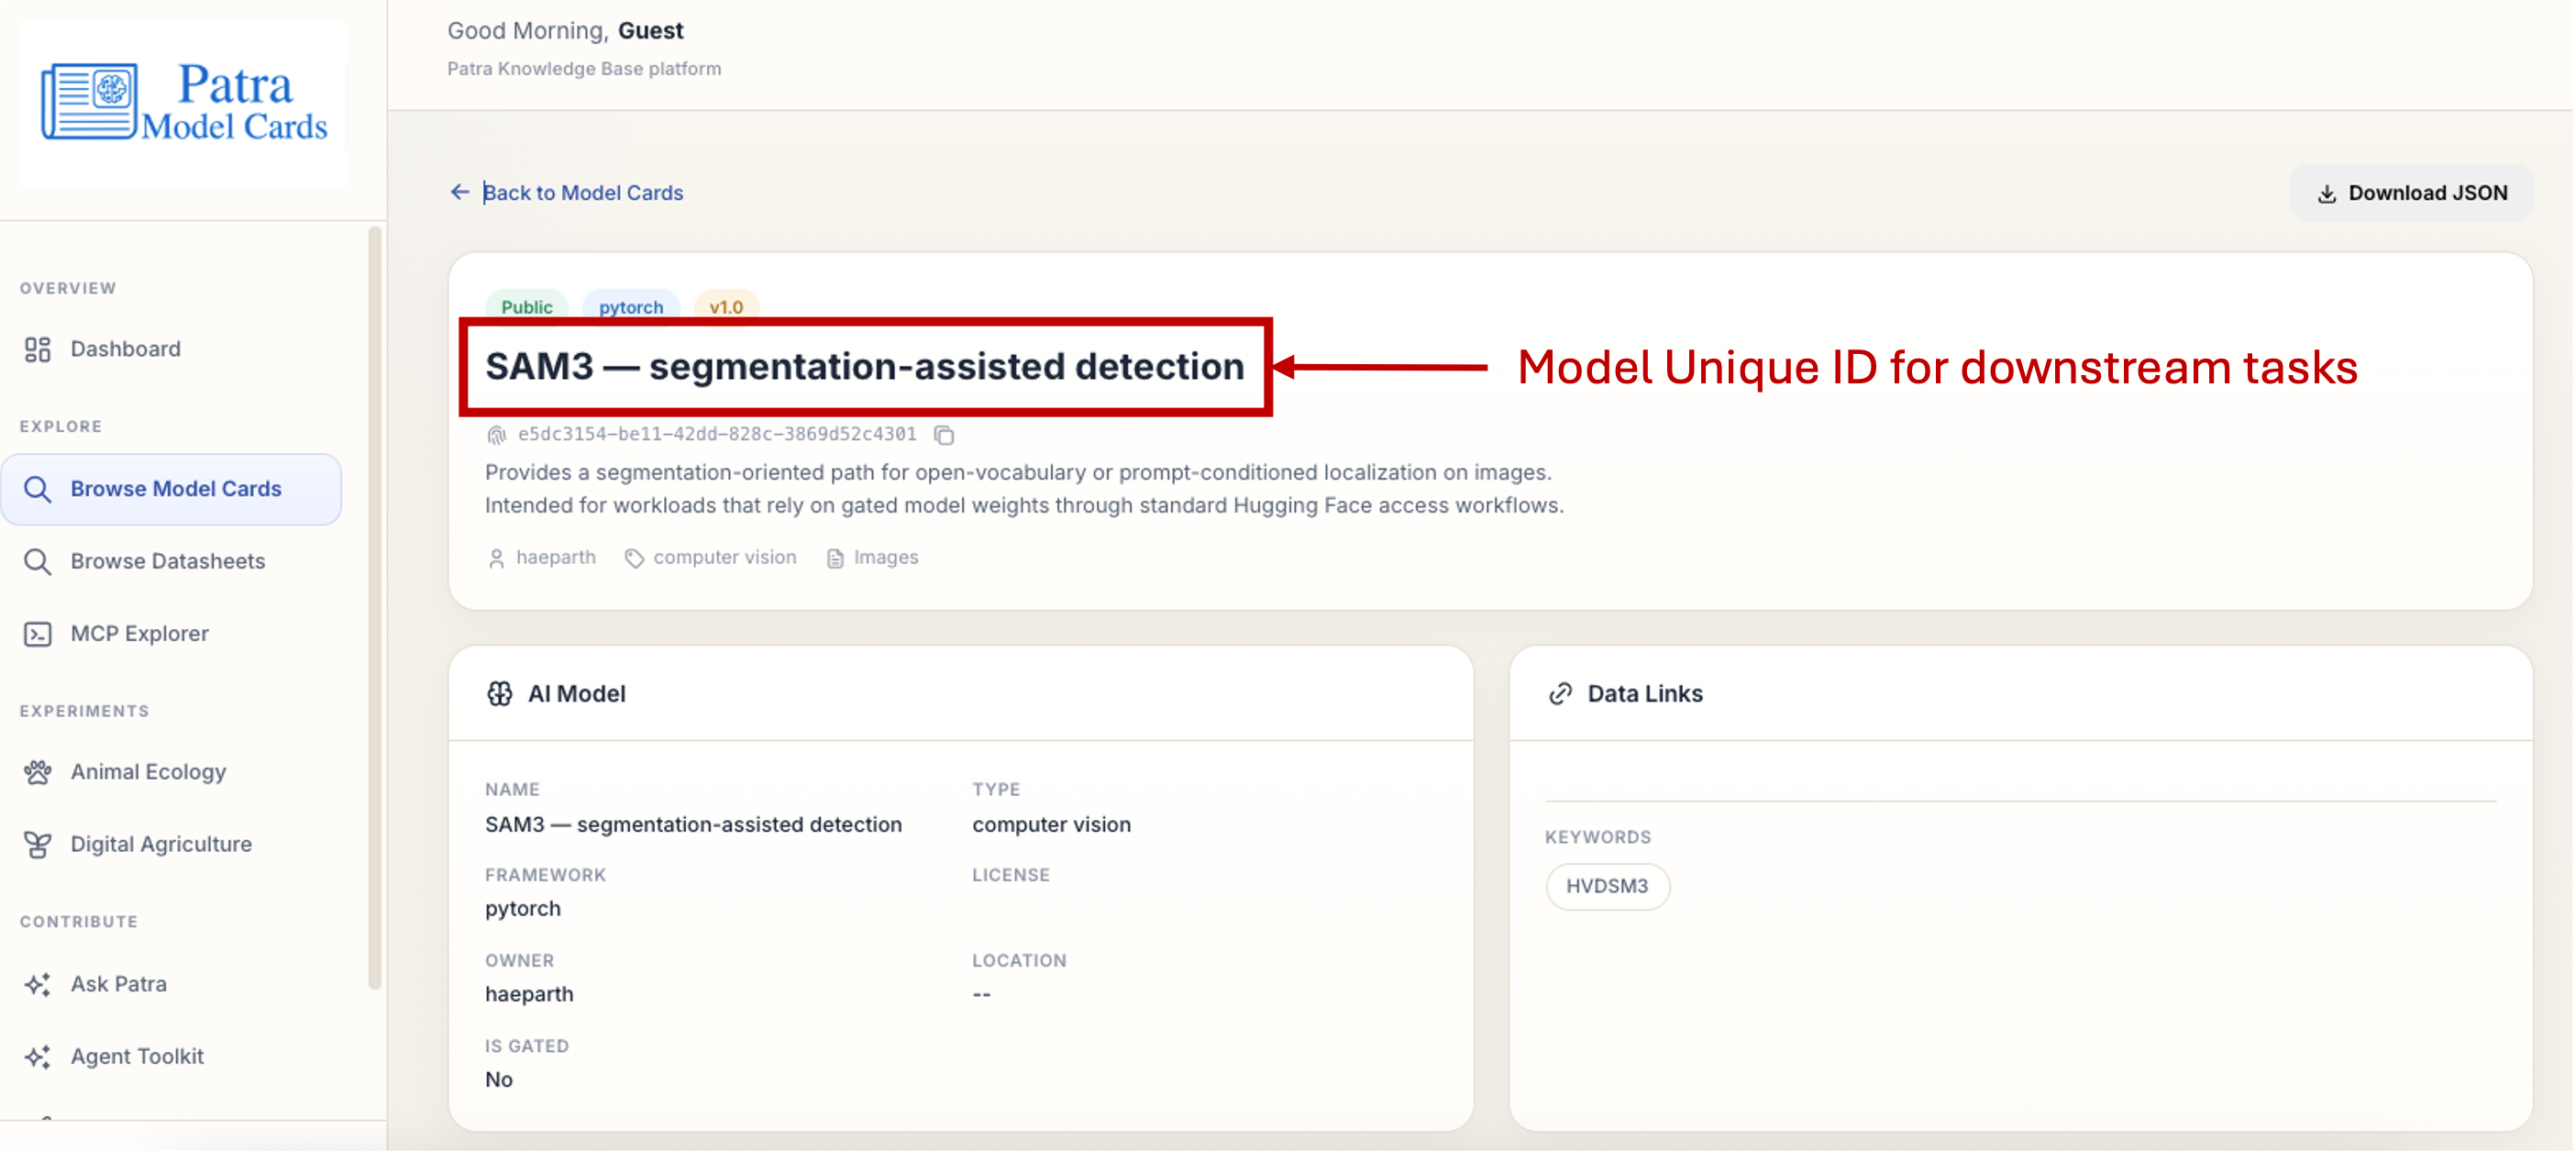Viewport: 2576px width, 1151px height.
Task: Open the Digital Agriculture experiment
Action: (161, 845)
